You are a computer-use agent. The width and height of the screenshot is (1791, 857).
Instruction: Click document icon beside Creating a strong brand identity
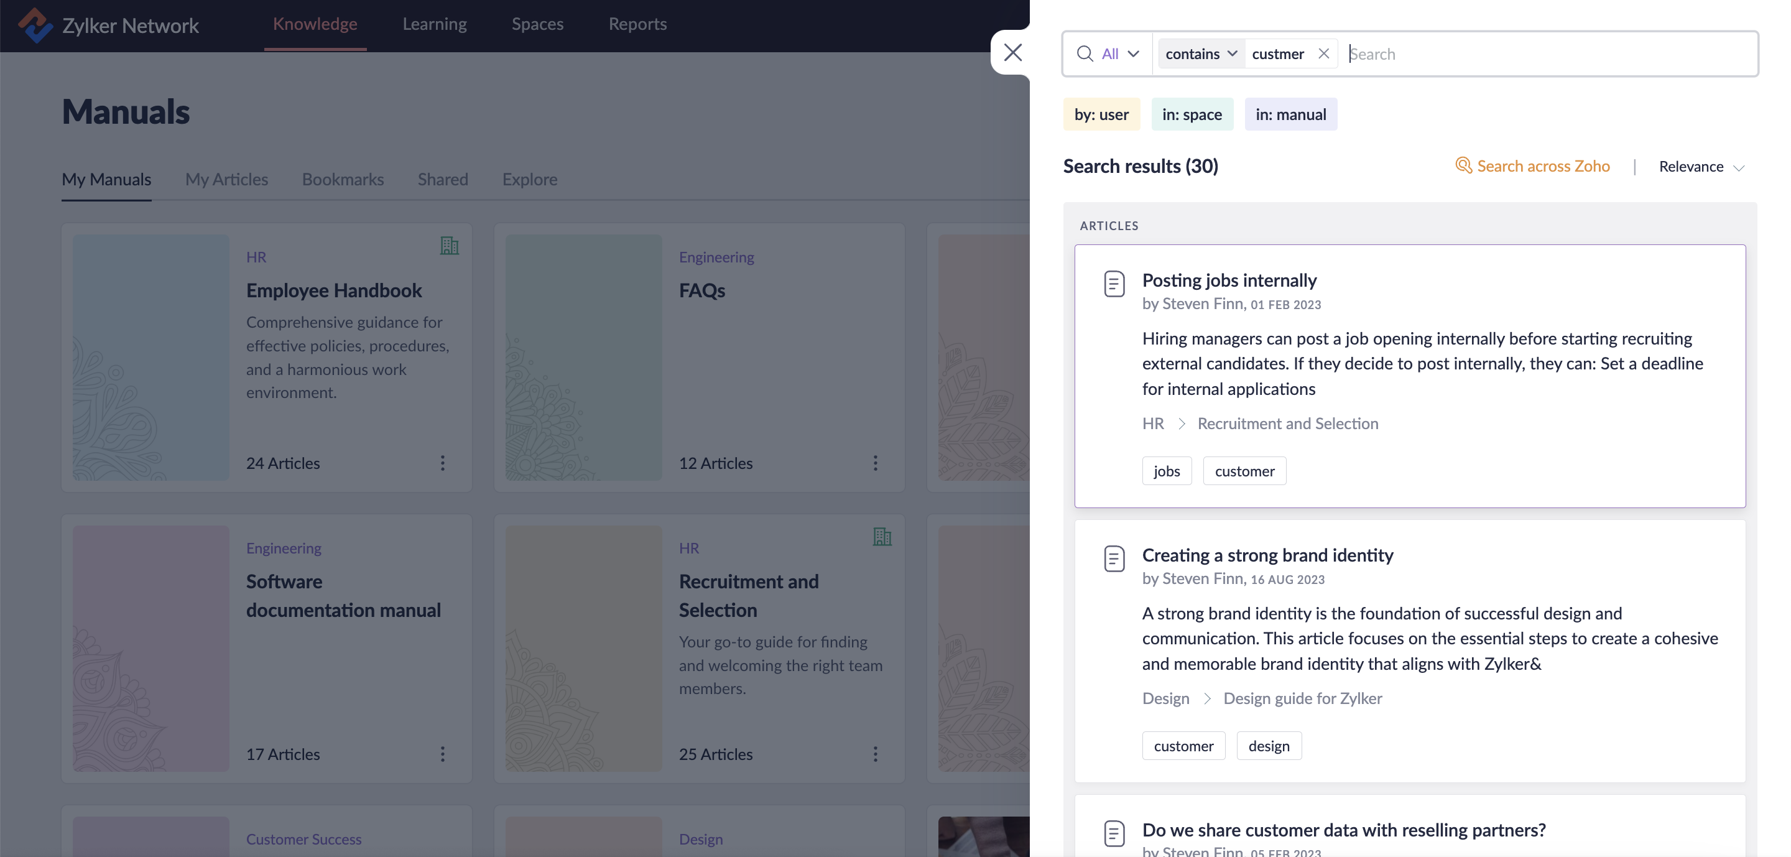click(1114, 558)
